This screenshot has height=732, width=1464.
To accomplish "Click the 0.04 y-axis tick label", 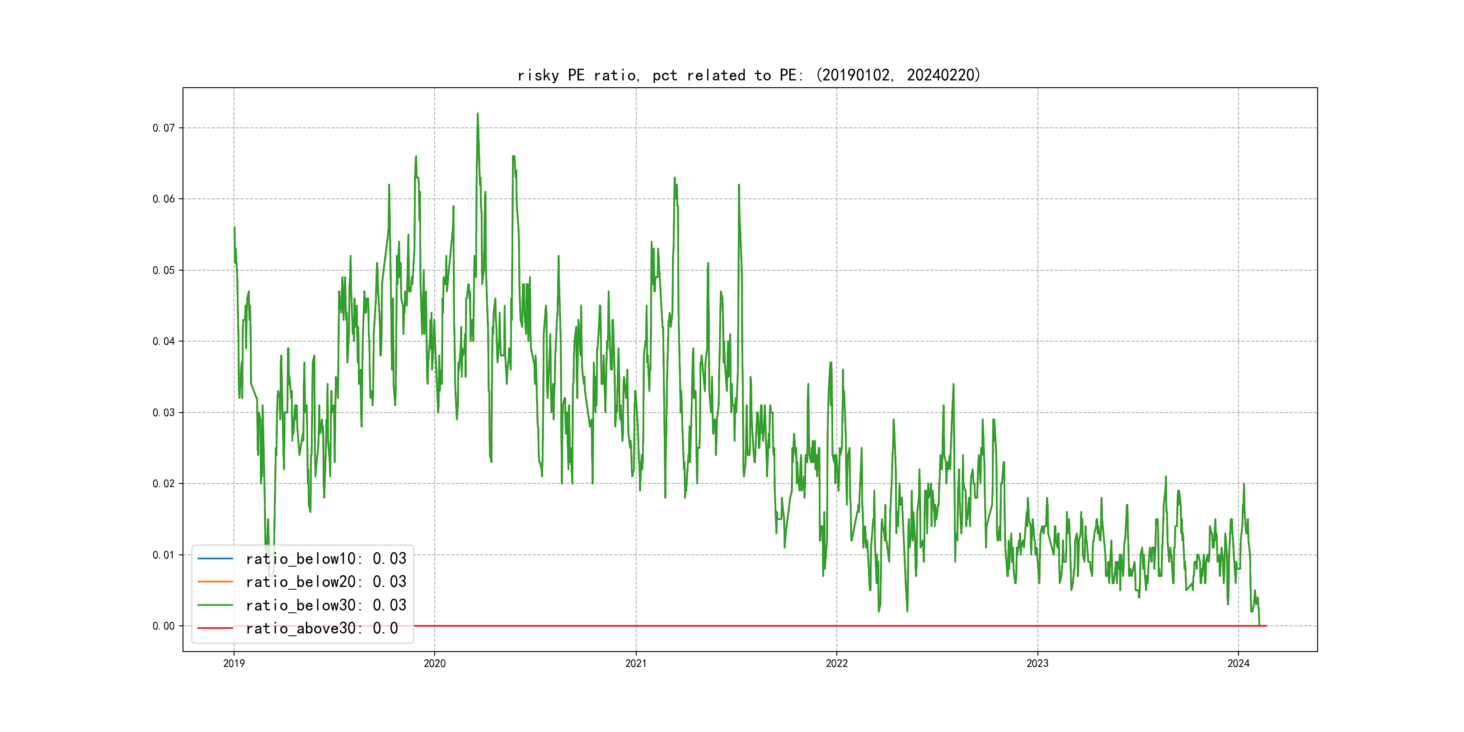I will click(x=164, y=342).
